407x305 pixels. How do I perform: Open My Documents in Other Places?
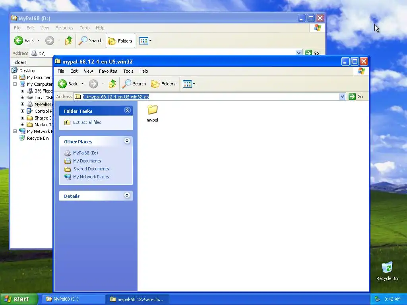(87, 161)
